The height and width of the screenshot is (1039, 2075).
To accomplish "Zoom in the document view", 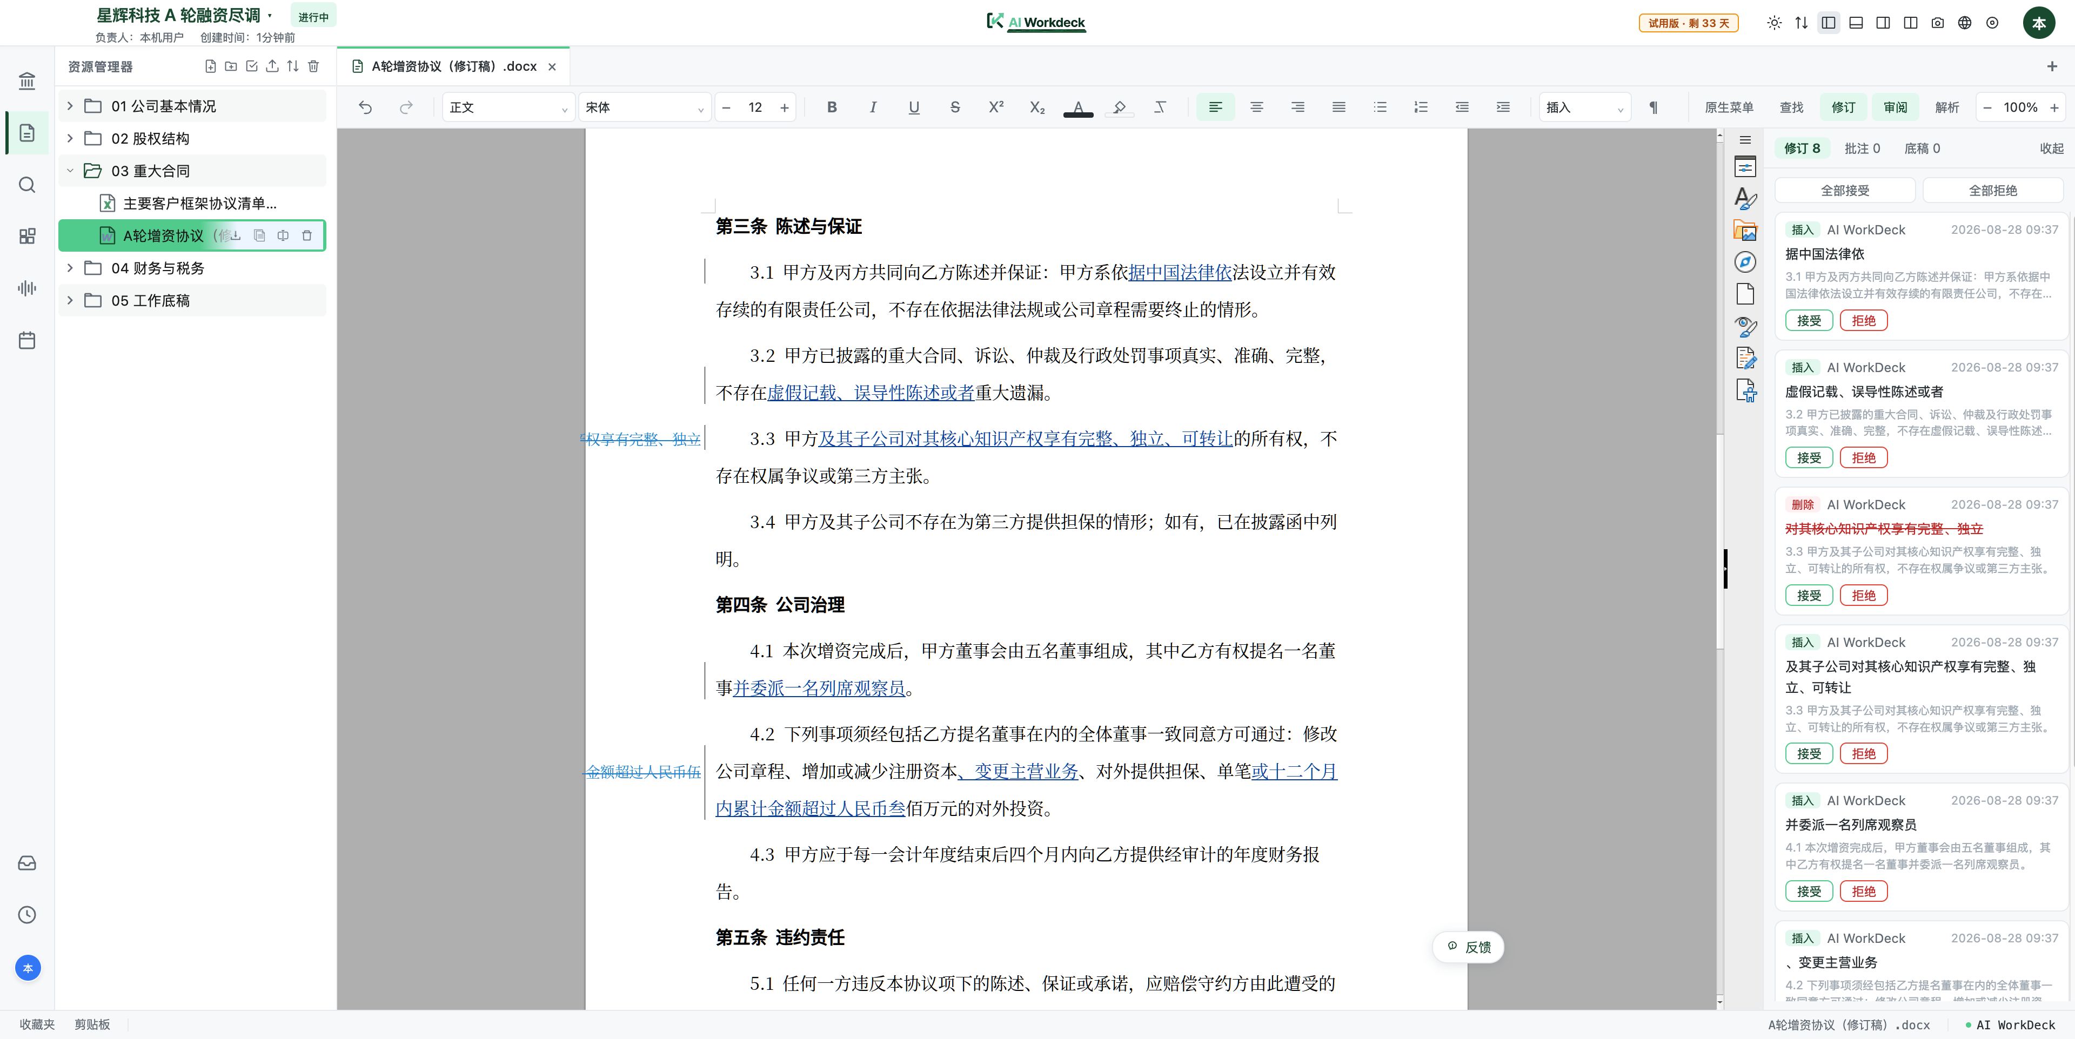I will 2054,108.
